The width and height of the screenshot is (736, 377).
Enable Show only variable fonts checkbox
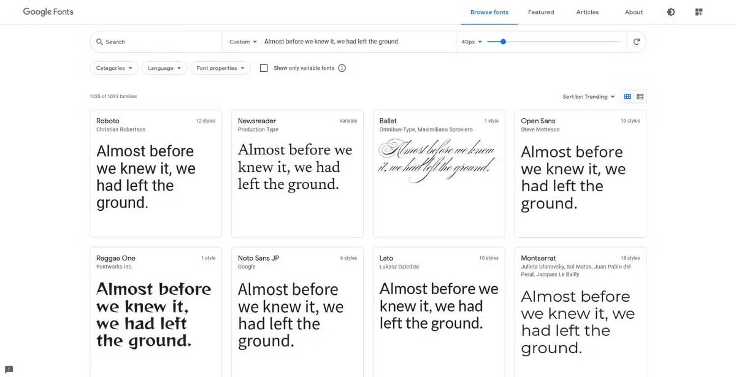[264, 68]
